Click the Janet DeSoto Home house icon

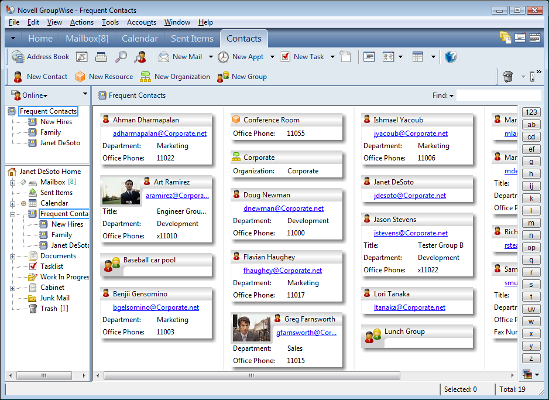[12, 172]
